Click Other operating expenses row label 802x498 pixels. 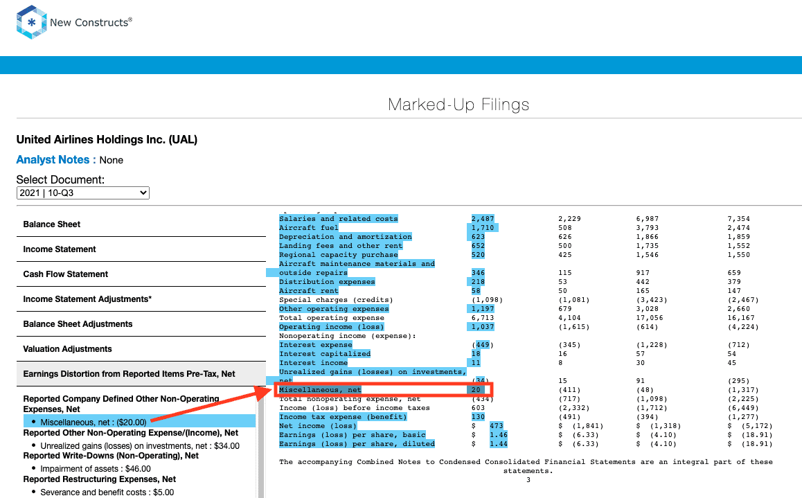334,309
